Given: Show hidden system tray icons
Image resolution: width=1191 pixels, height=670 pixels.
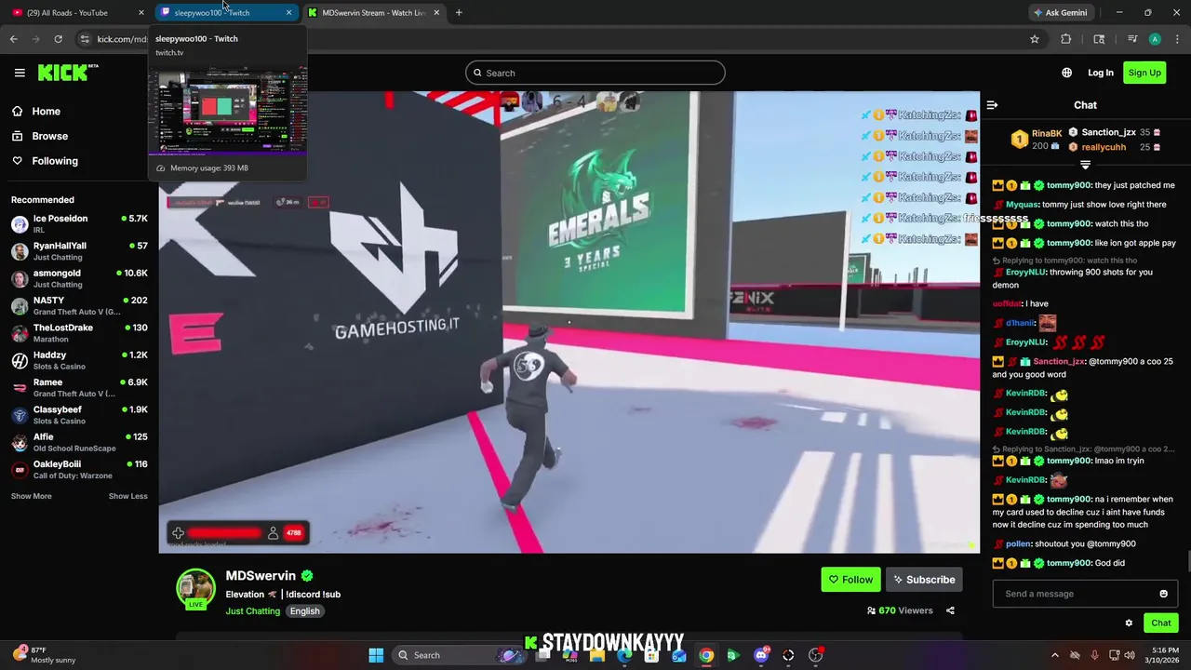Looking at the screenshot, I should pos(1055,655).
